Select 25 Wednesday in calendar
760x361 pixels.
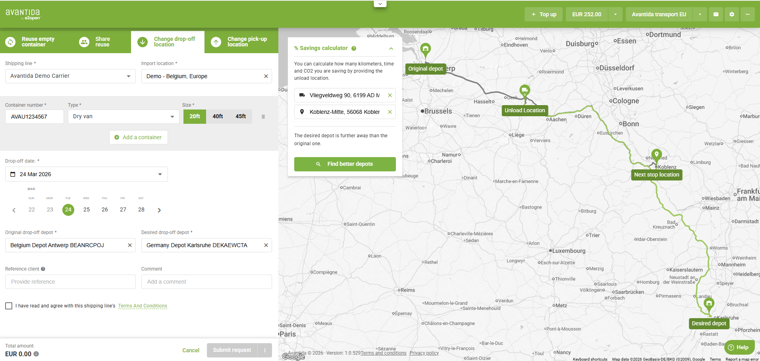tap(87, 209)
